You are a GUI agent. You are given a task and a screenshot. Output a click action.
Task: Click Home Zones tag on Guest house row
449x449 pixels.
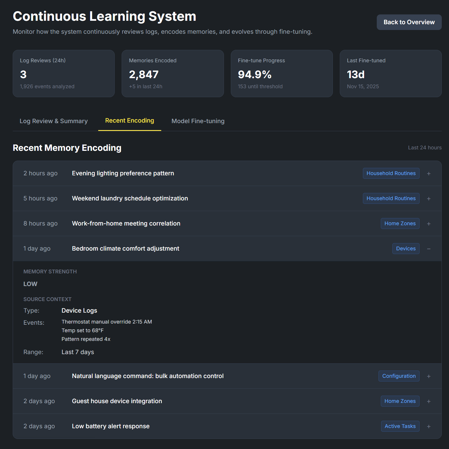(x=400, y=401)
